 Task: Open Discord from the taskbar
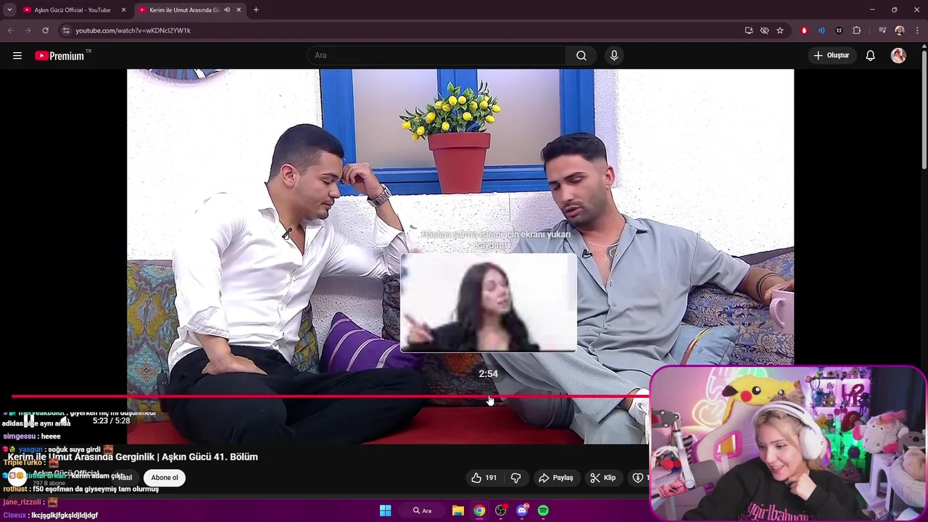pyautogui.click(x=522, y=510)
